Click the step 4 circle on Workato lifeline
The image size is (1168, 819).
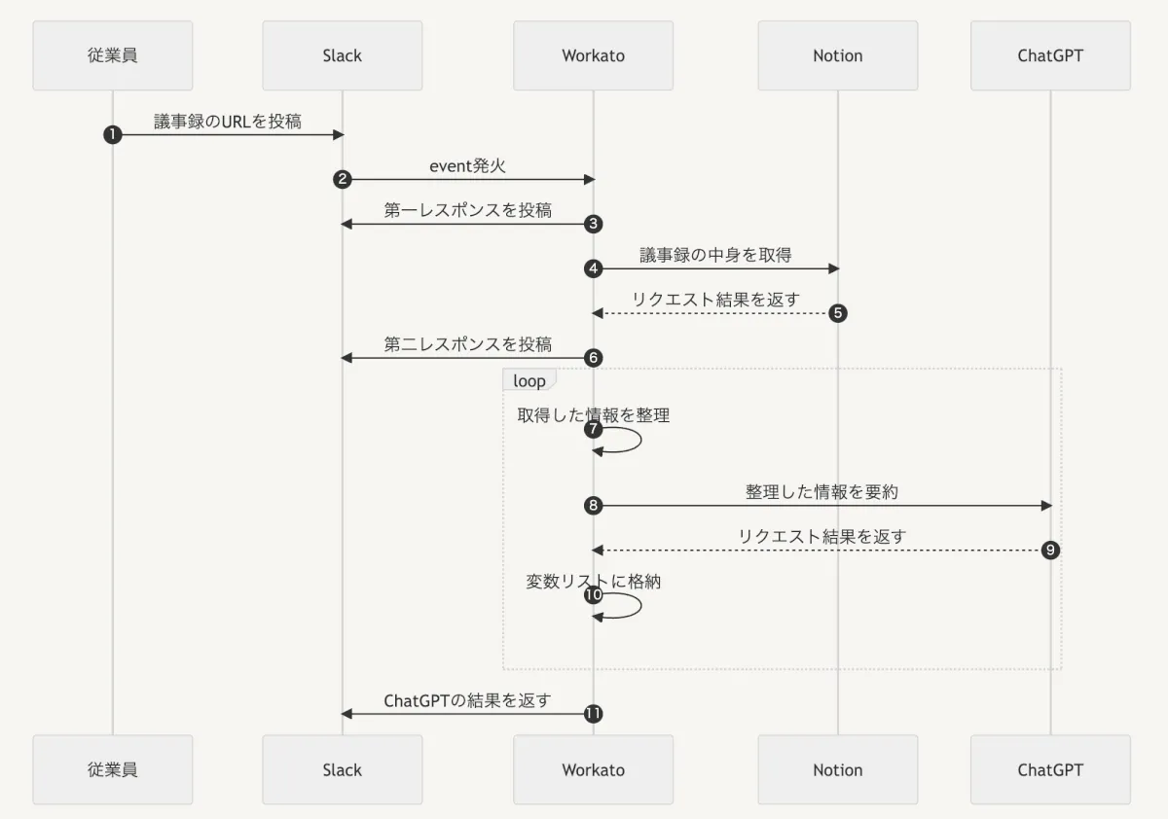tap(593, 268)
